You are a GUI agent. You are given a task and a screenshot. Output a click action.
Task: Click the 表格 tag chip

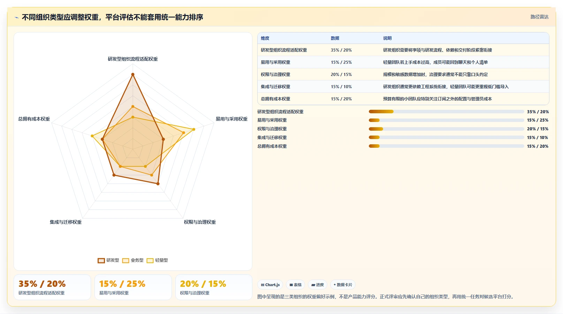click(x=295, y=285)
